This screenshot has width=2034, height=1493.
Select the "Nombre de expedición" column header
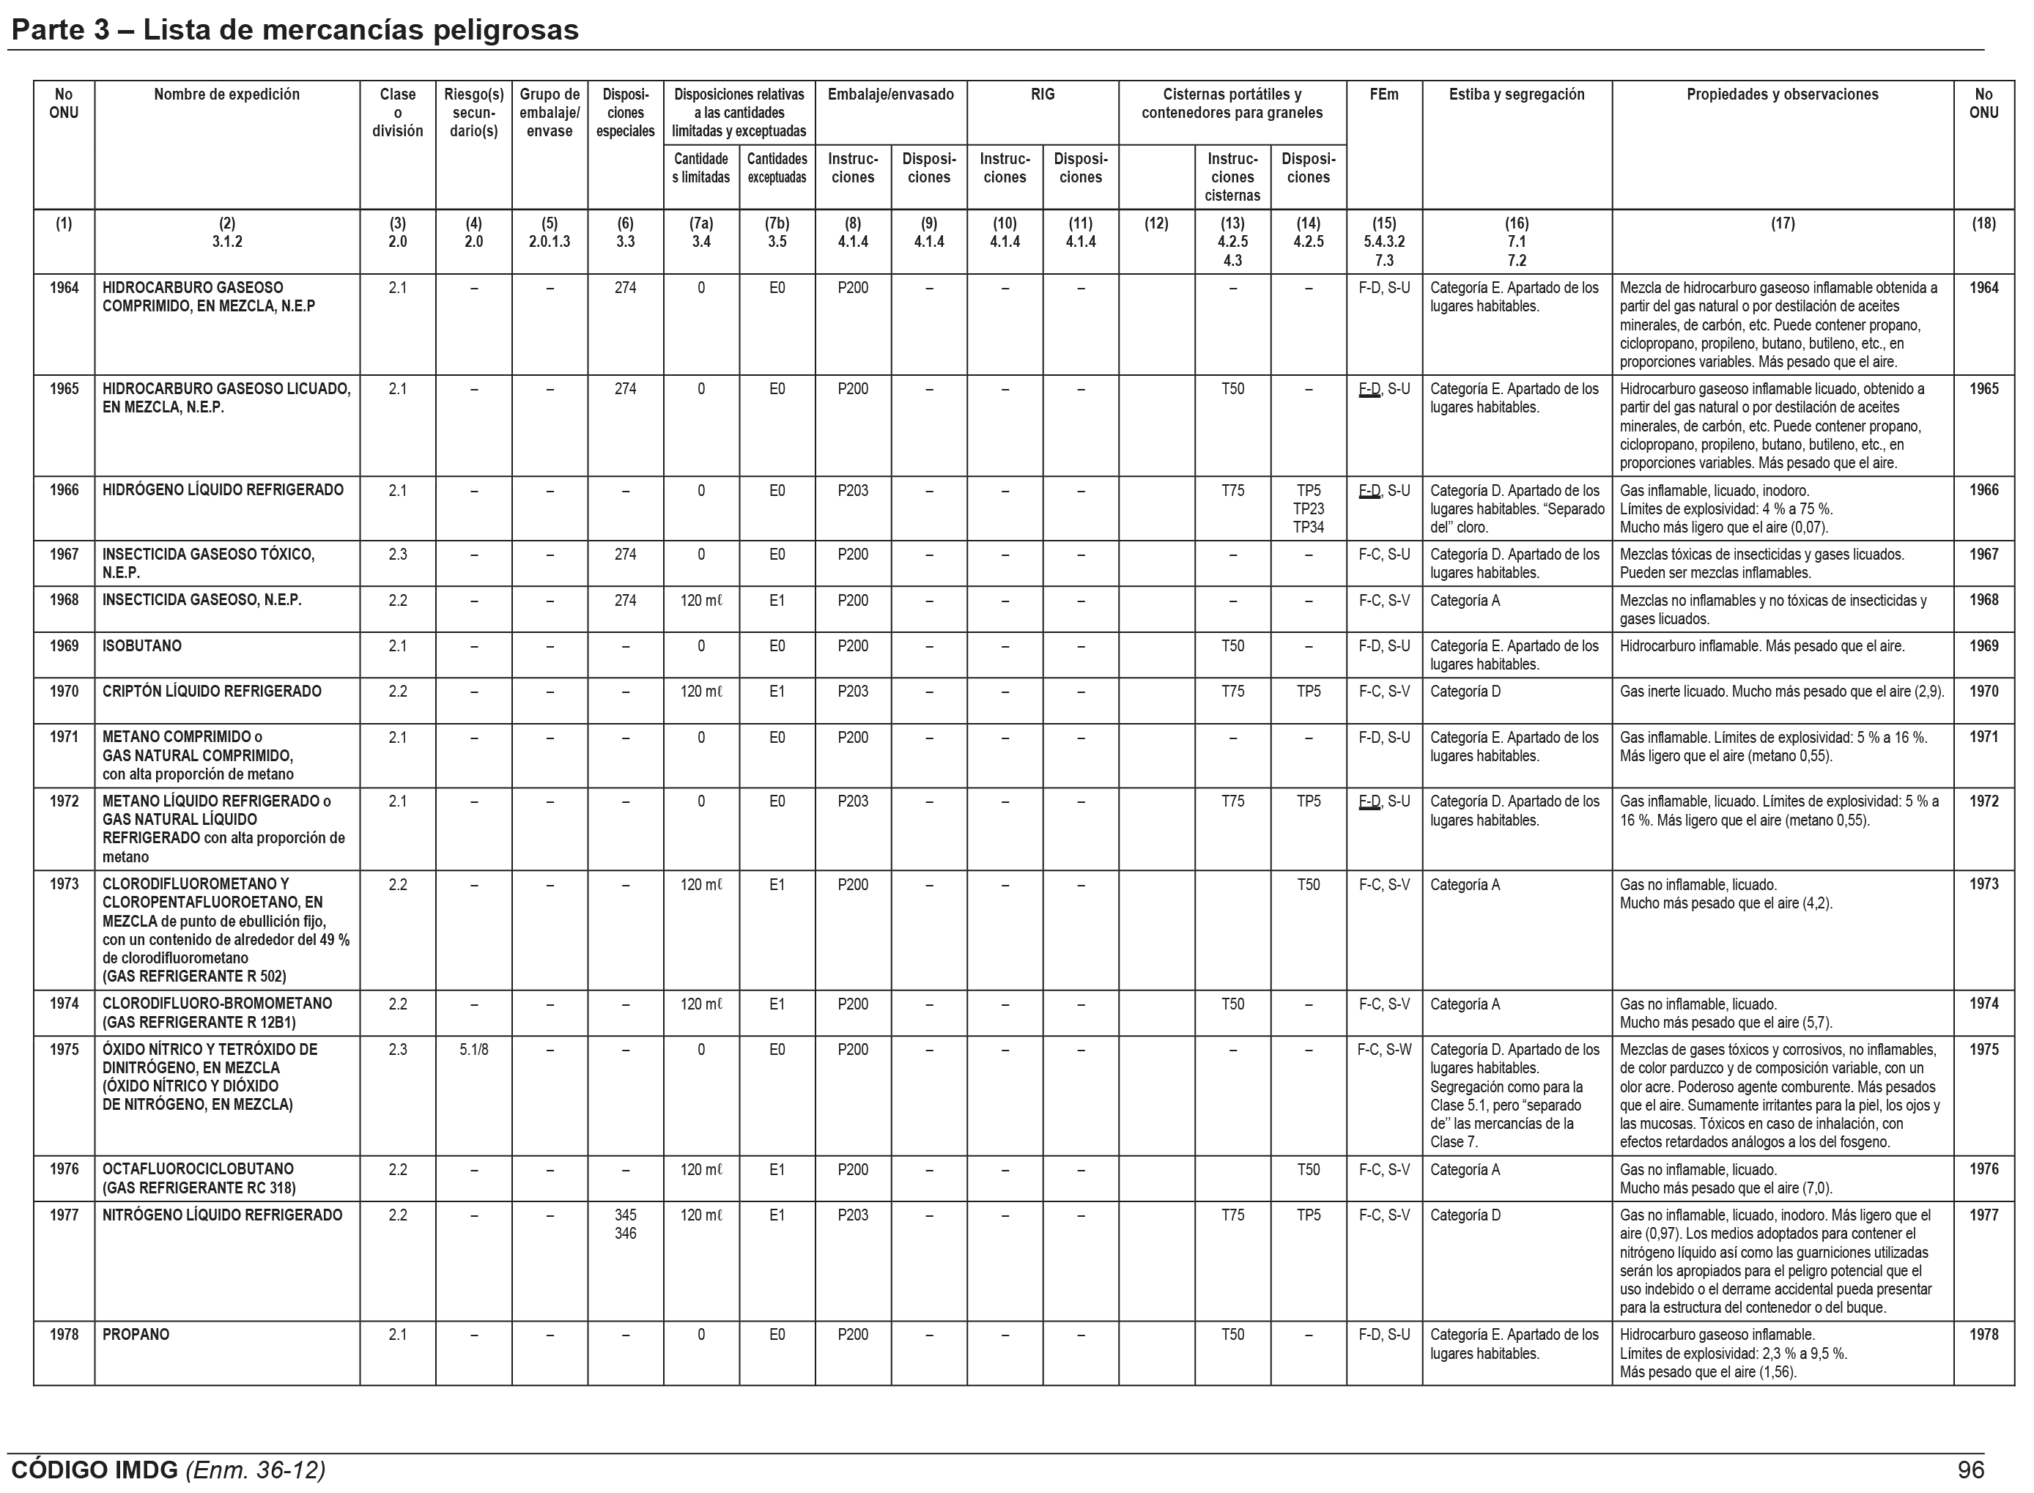coord(227,94)
